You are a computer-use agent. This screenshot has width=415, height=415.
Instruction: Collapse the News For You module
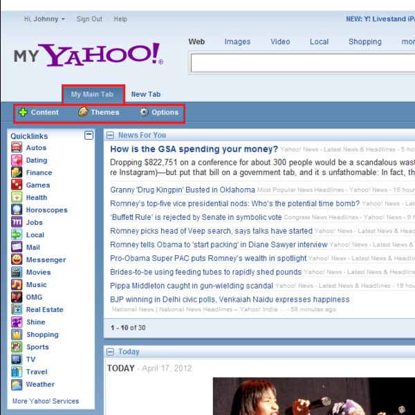(110, 136)
